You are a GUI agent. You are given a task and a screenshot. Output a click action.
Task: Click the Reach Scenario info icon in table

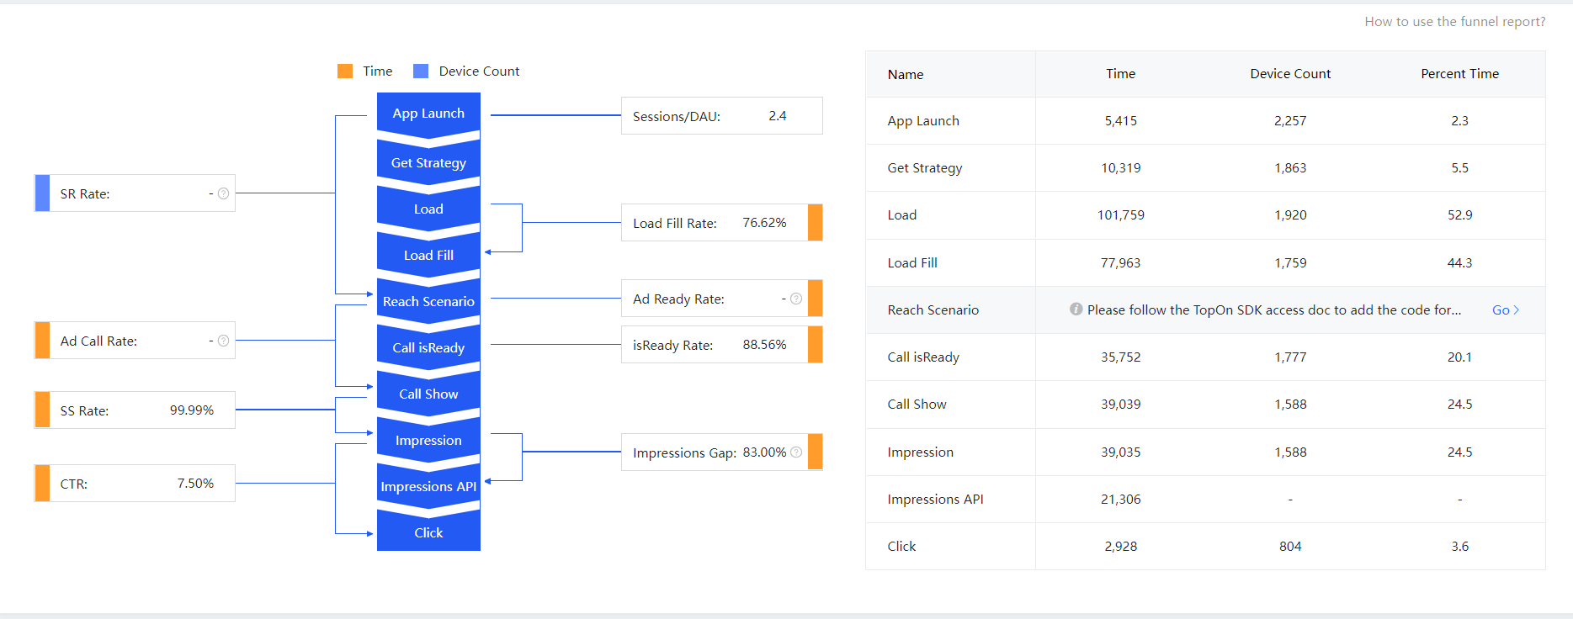click(x=1076, y=309)
